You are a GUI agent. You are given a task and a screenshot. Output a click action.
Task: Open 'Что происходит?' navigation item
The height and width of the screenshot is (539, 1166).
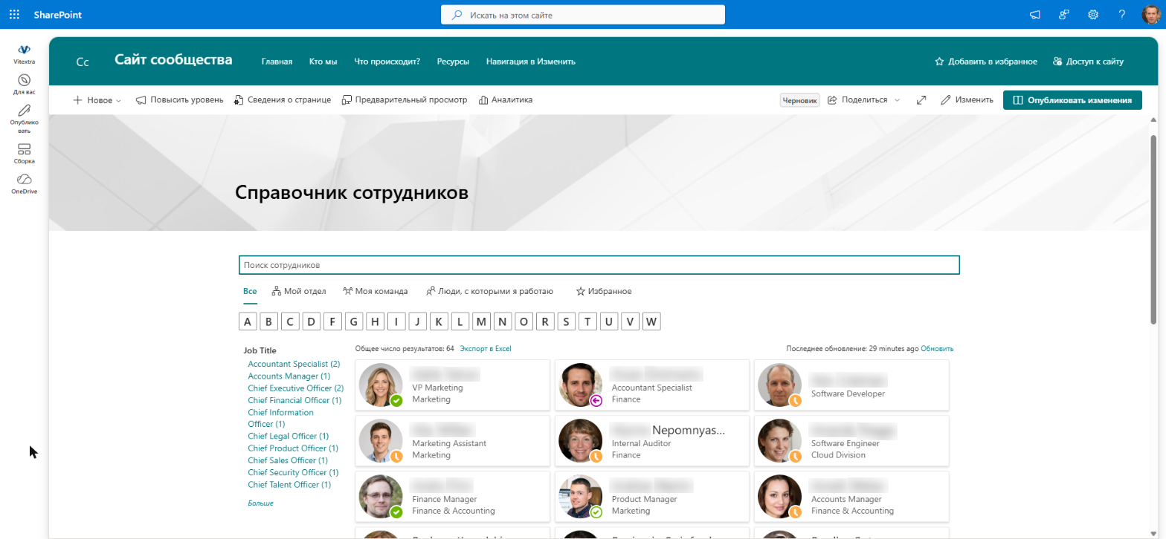tap(387, 62)
